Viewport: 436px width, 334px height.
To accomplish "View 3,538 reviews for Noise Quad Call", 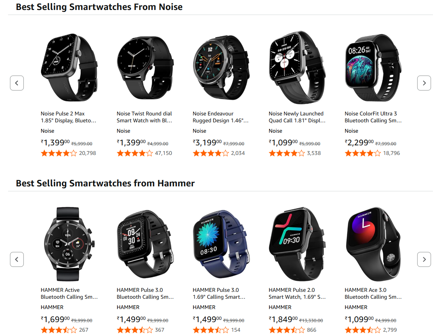I will [x=314, y=153].
